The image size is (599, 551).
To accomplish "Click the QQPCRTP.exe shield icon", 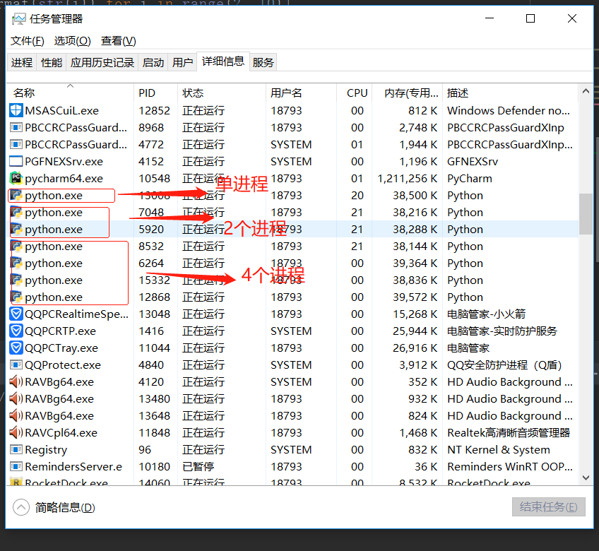I will tap(16, 331).
